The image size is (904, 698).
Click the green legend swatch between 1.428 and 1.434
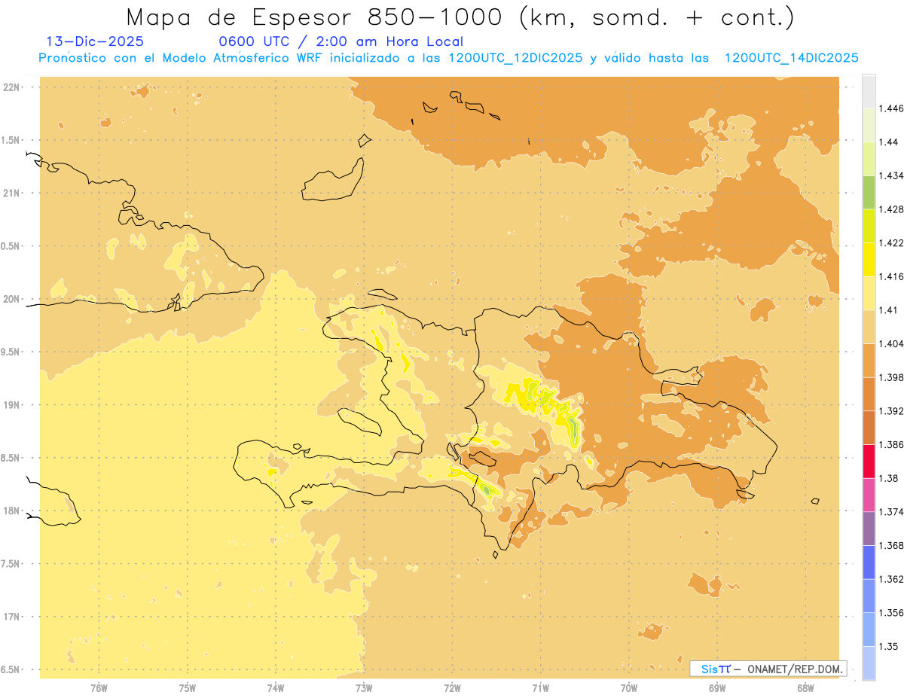[869, 192]
